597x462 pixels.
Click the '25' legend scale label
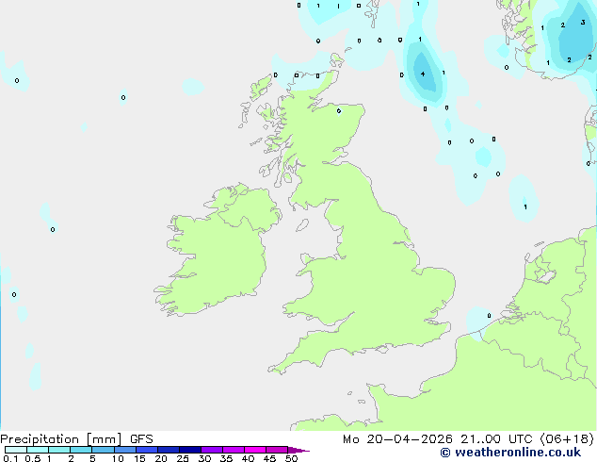coord(183,458)
